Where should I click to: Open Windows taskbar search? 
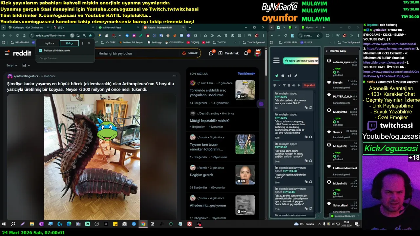(x=13, y=224)
